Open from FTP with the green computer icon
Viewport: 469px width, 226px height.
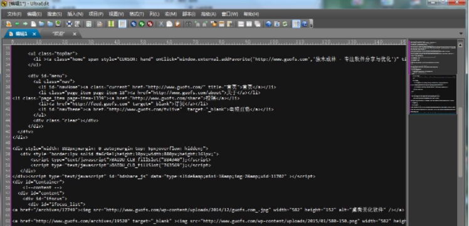(x=58, y=24)
